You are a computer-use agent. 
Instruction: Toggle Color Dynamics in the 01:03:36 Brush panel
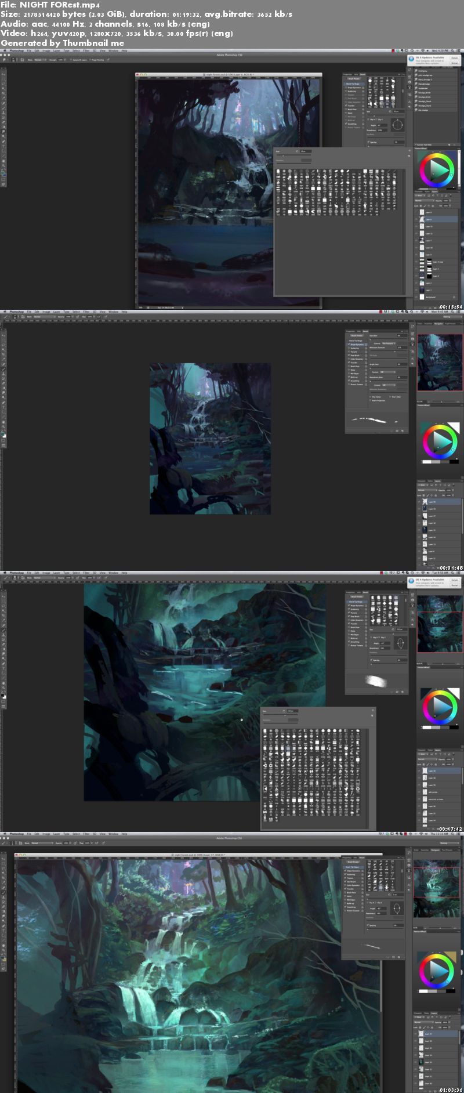coord(346,885)
